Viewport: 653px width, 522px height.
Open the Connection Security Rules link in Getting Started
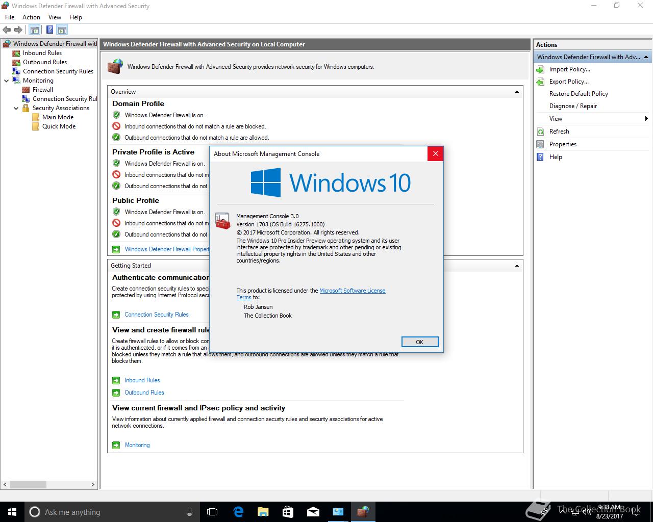[x=157, y=315]
